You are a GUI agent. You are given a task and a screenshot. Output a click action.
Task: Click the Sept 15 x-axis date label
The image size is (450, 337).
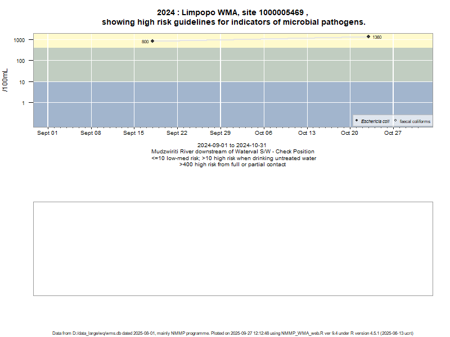point(134,133)
